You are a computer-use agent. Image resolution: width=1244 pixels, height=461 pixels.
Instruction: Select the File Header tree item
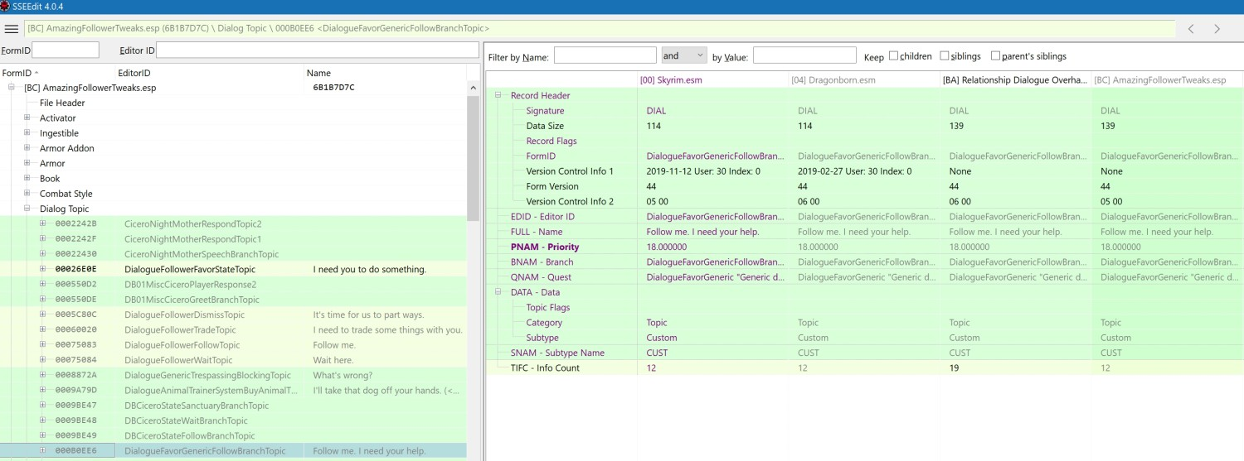[x=62, y=103]
